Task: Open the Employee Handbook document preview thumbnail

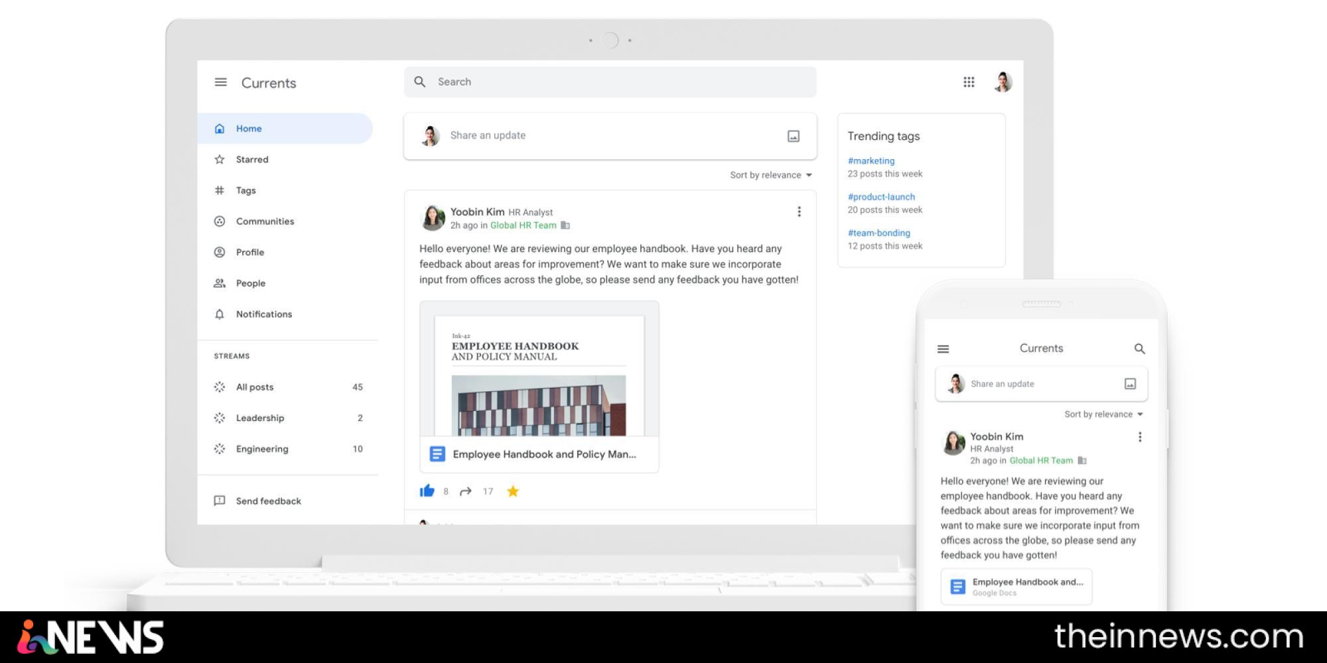Action: [x=539, y=369]
